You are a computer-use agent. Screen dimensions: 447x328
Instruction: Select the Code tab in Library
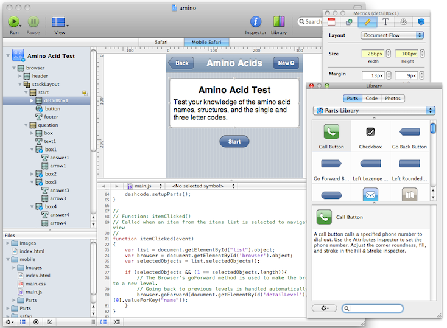pos(371,98)
